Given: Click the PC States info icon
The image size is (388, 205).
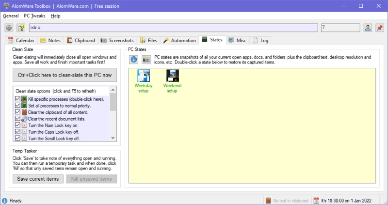Looking at the screenshot, I should coord(134,60).
